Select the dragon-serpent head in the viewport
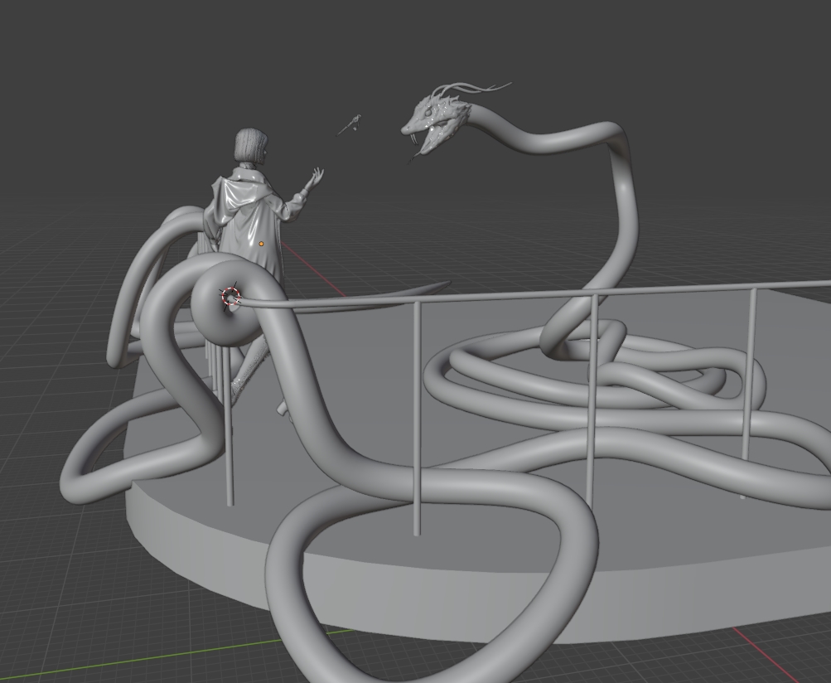Image resolution: width=831 pixels, height=683 pixels. tap(436, 124)
